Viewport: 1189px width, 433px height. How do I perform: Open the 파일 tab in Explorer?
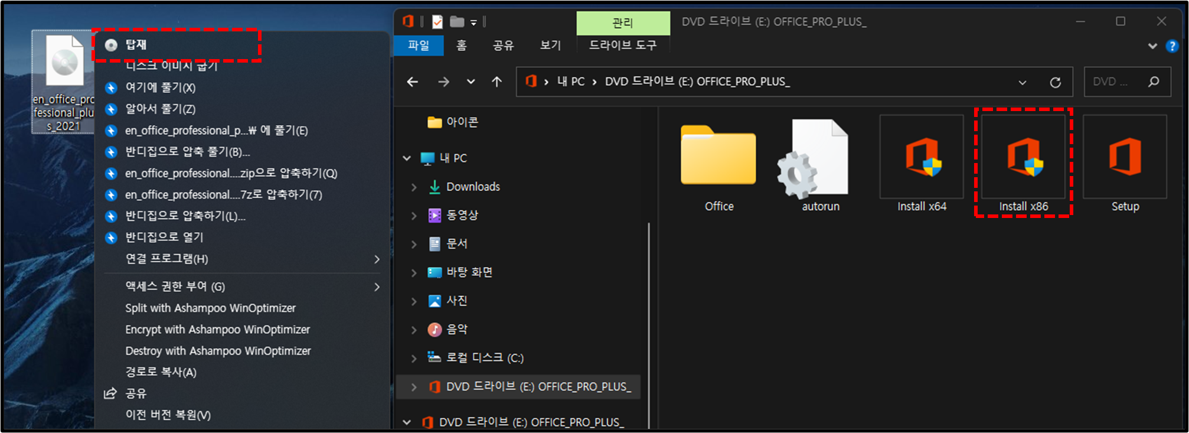tap(419, 45)
